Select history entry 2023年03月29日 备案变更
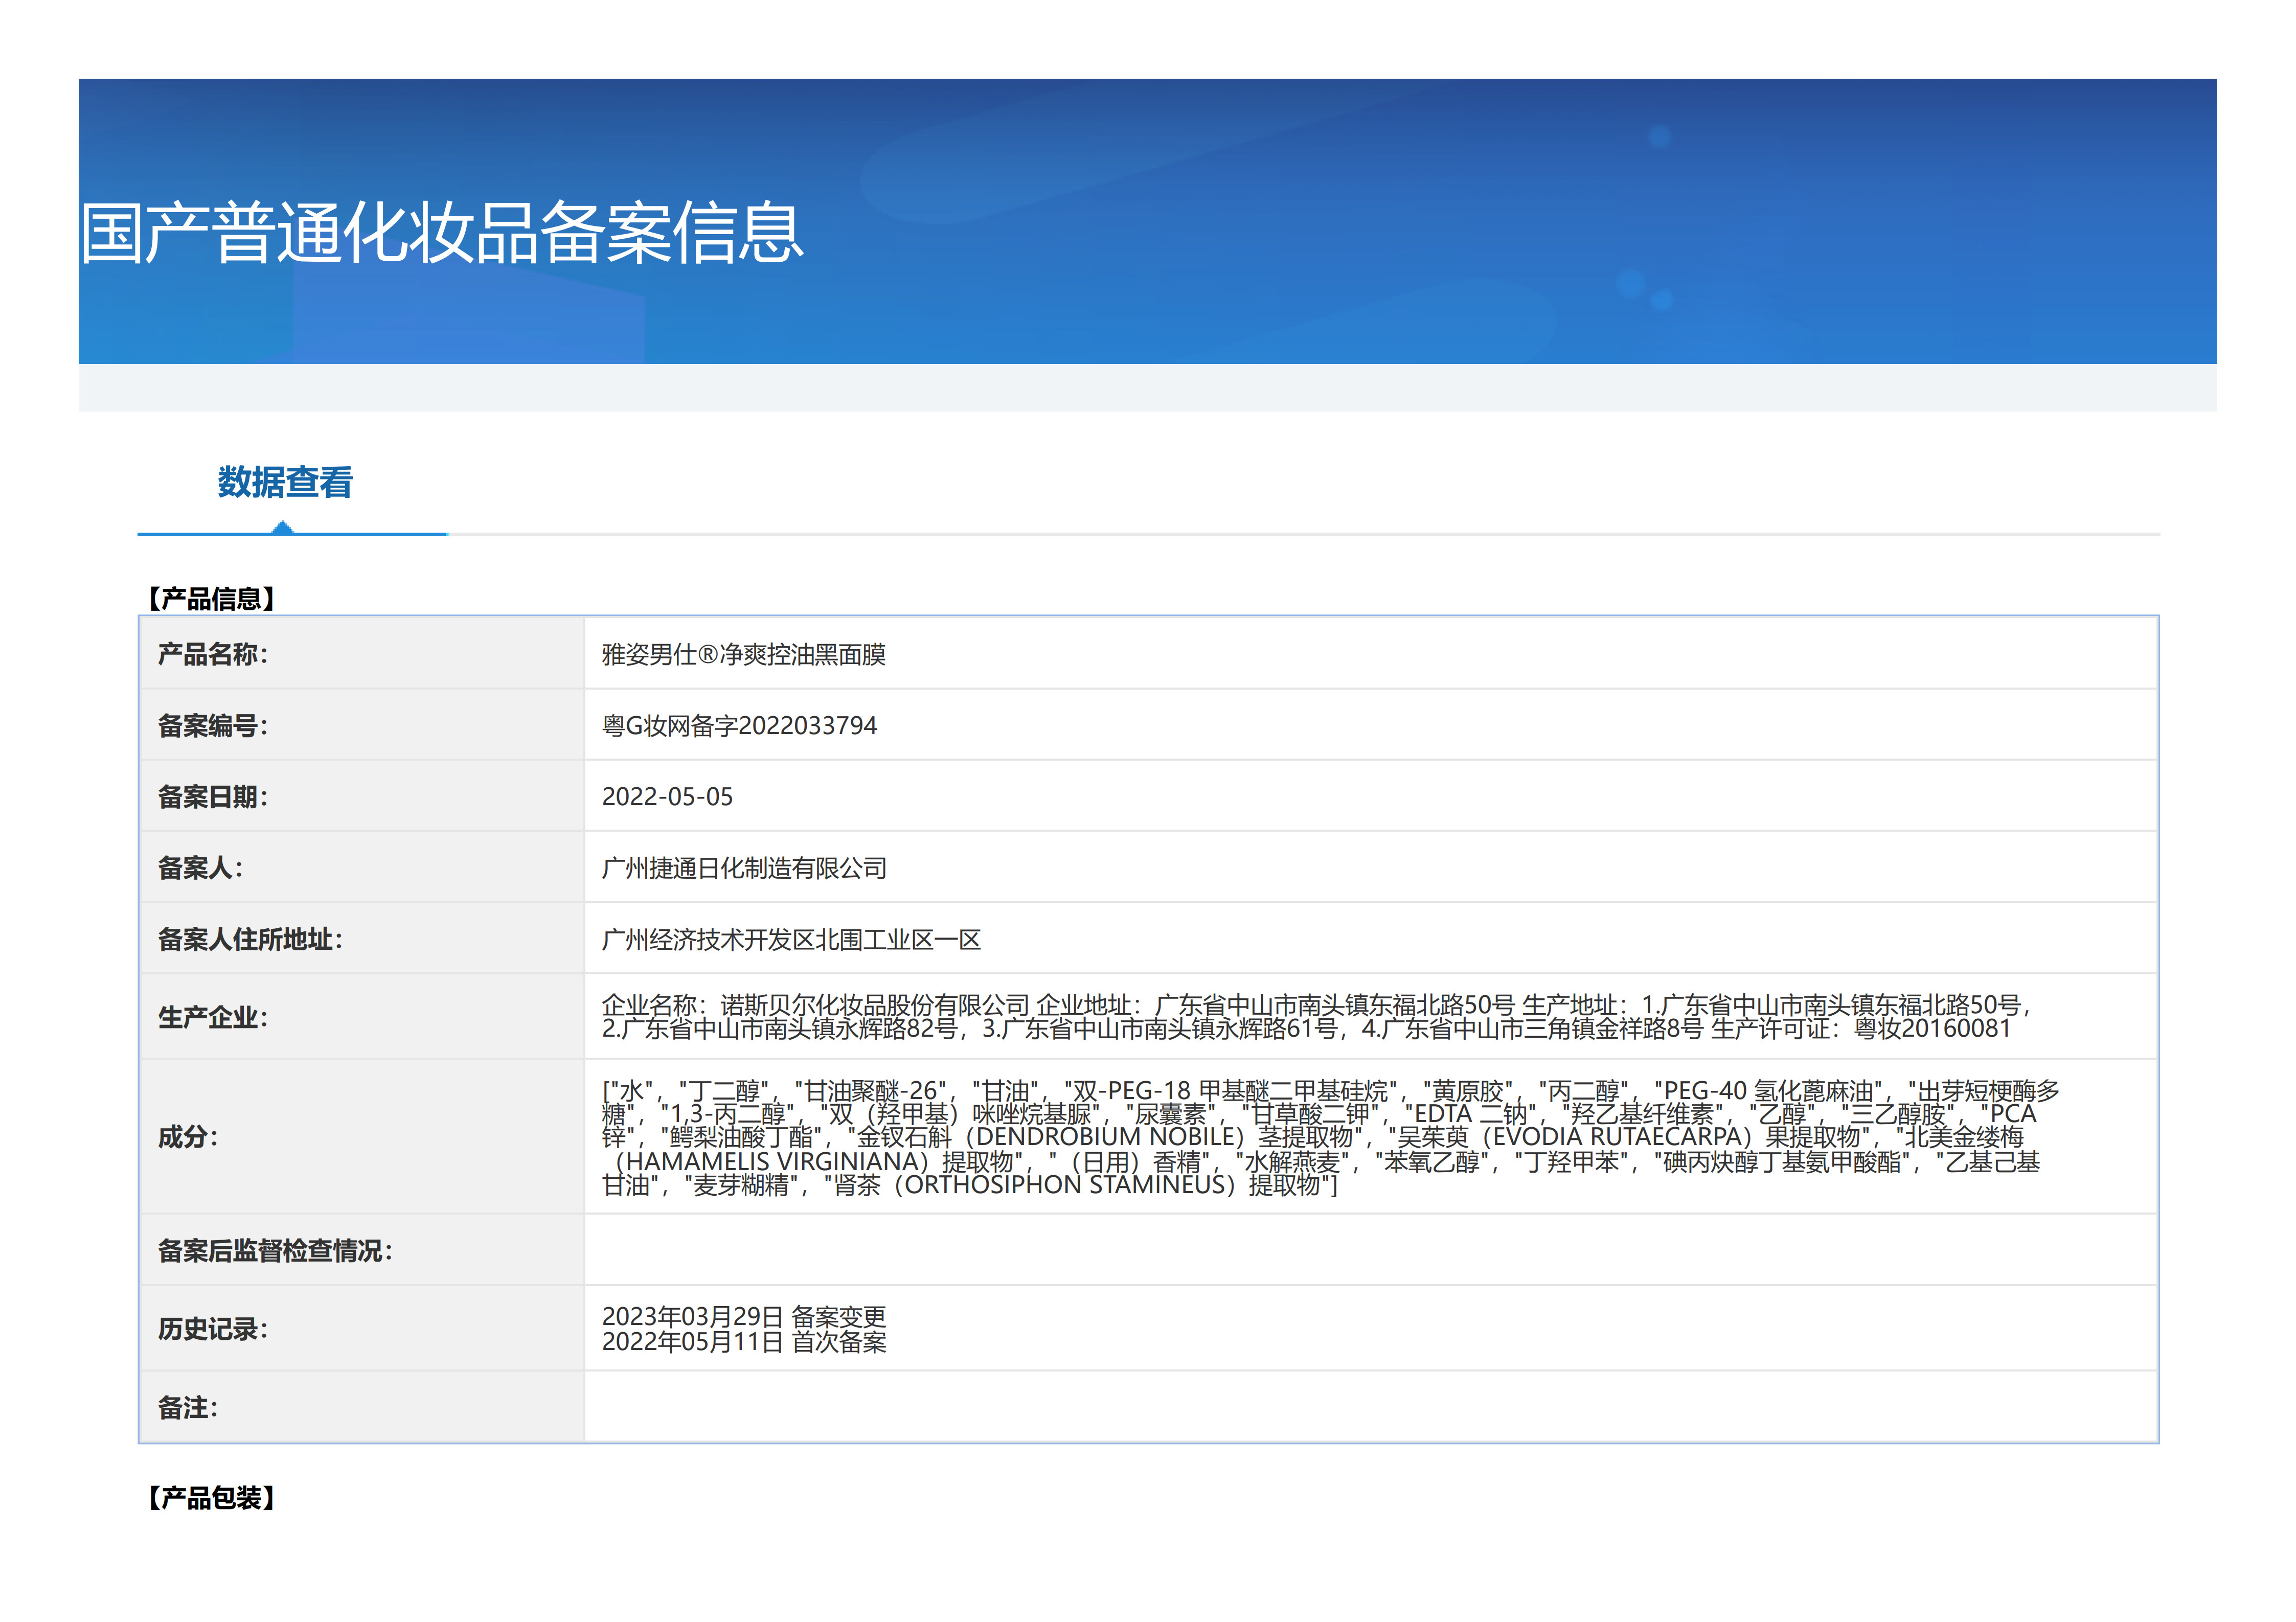Image resolution: width=2296 pixels, height=1622 pixels. click(744, 1316)
